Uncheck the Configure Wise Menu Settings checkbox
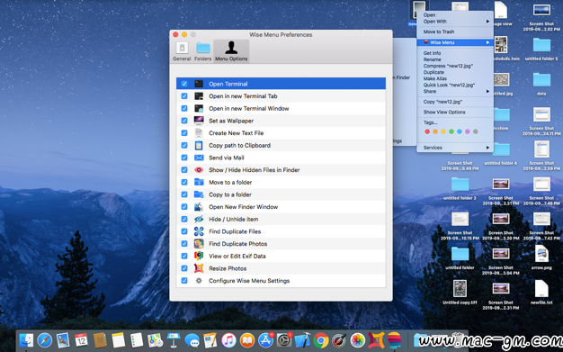 (x=184, y=281)
